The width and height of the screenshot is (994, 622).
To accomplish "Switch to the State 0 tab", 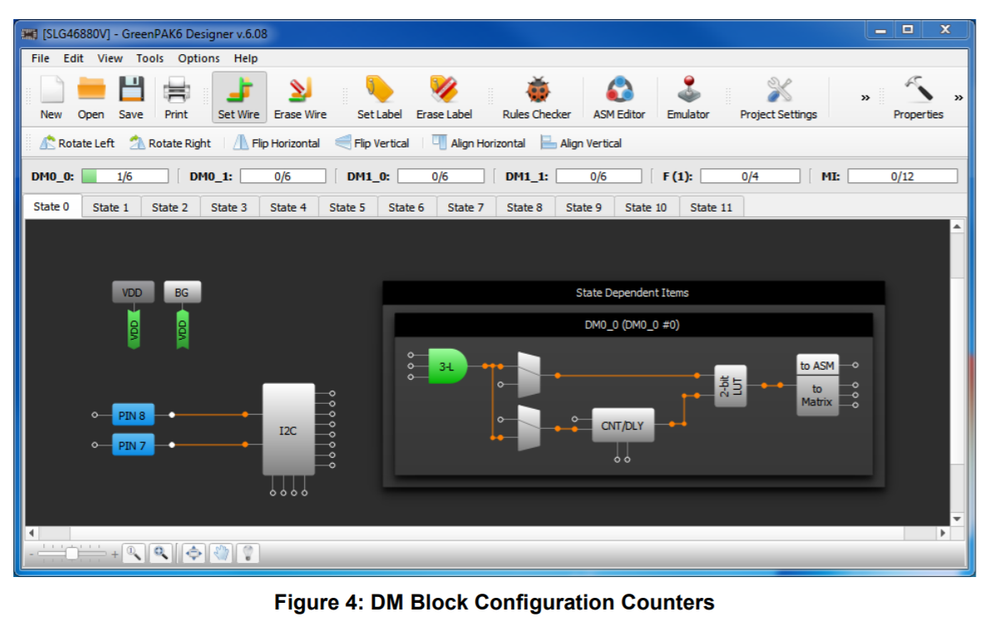I will click(x=52, y=207).
